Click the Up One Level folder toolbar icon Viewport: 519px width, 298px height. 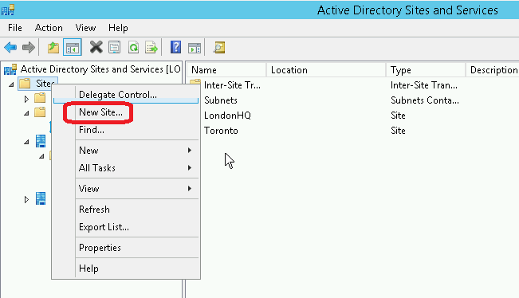(x=53, y=47)
